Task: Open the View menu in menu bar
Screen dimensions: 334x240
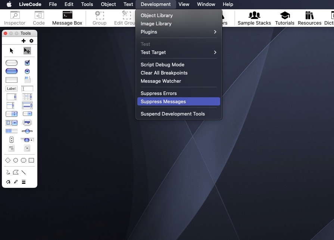Action: point(184,4)
